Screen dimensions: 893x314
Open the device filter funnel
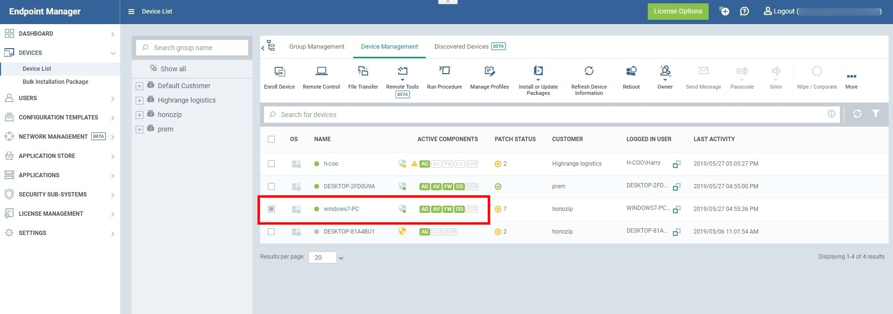coord(876,114)
